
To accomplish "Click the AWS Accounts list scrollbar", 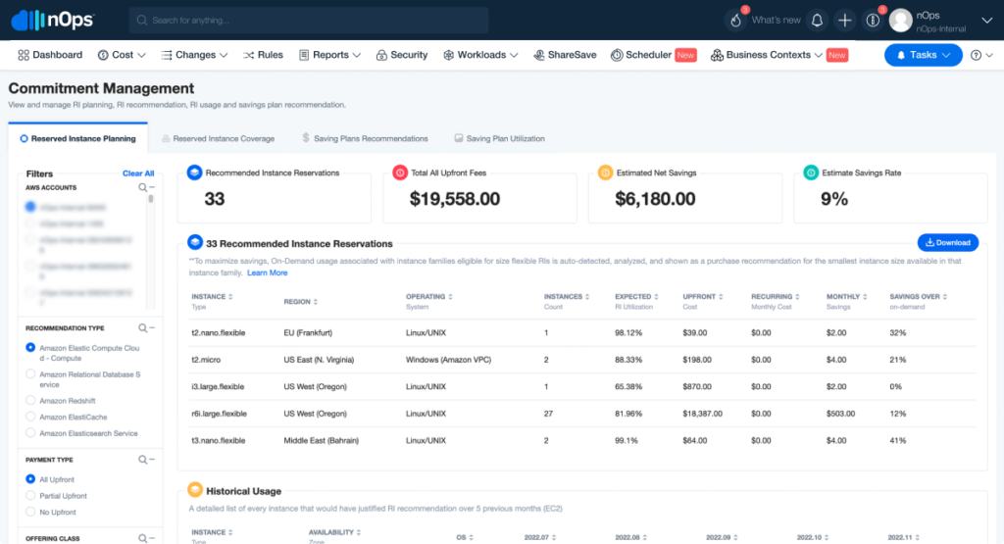I will pos(151,199).
